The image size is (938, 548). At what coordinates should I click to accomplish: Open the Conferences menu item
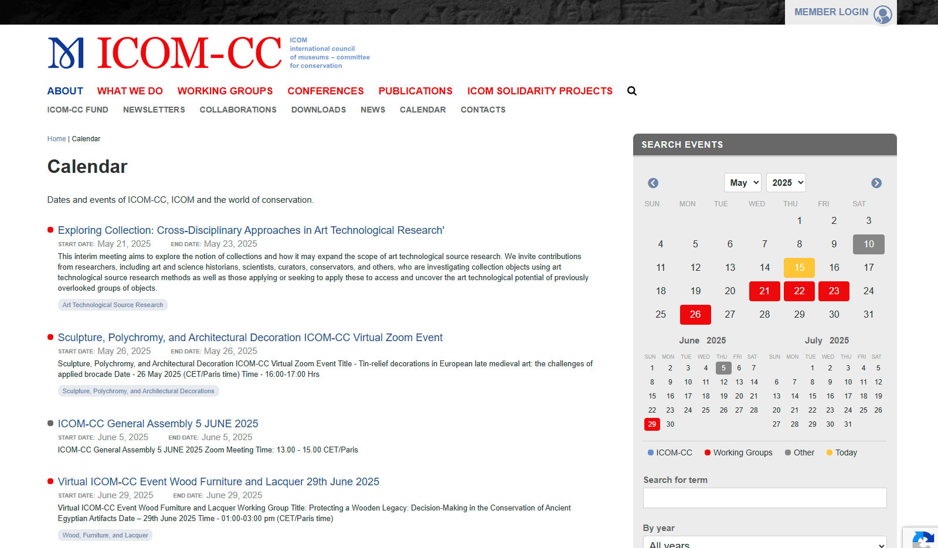(325, 91)
